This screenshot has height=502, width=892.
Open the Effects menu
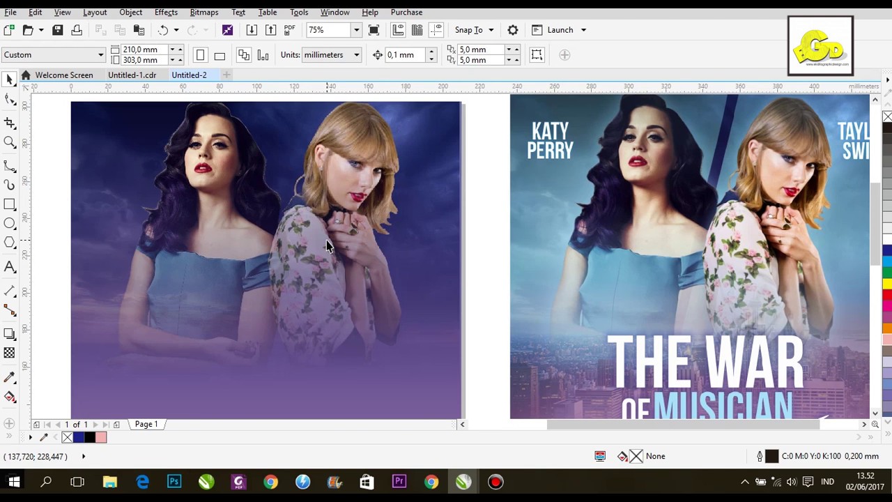tap(166, 12)
